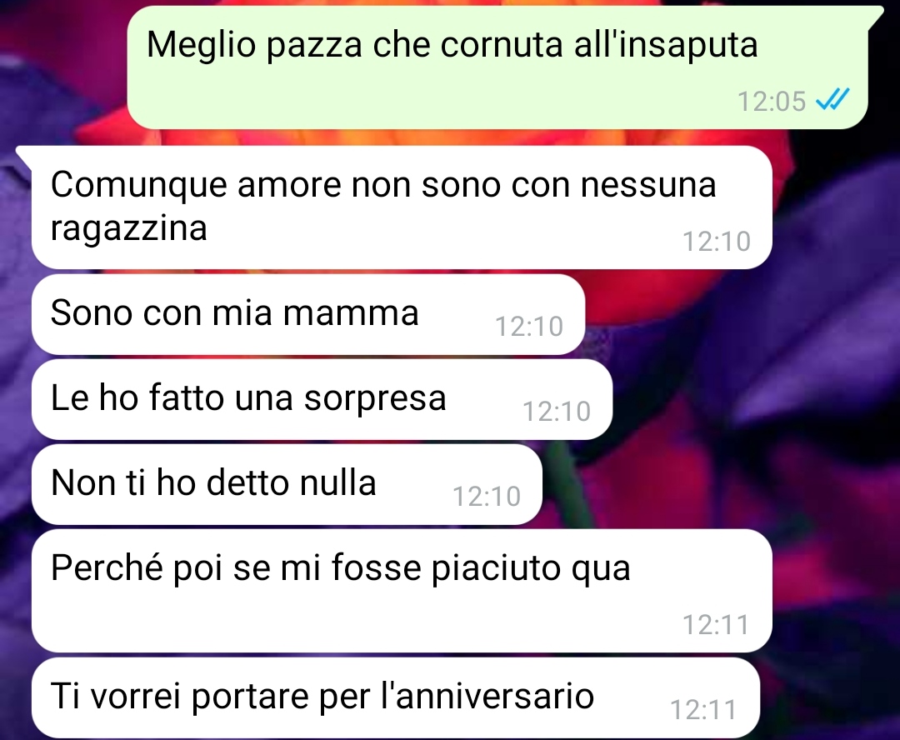Select the 'Le ho fatto una sorpresa' bubble
Viewport: 900px width, 740px height.
[x=322, y=399]
